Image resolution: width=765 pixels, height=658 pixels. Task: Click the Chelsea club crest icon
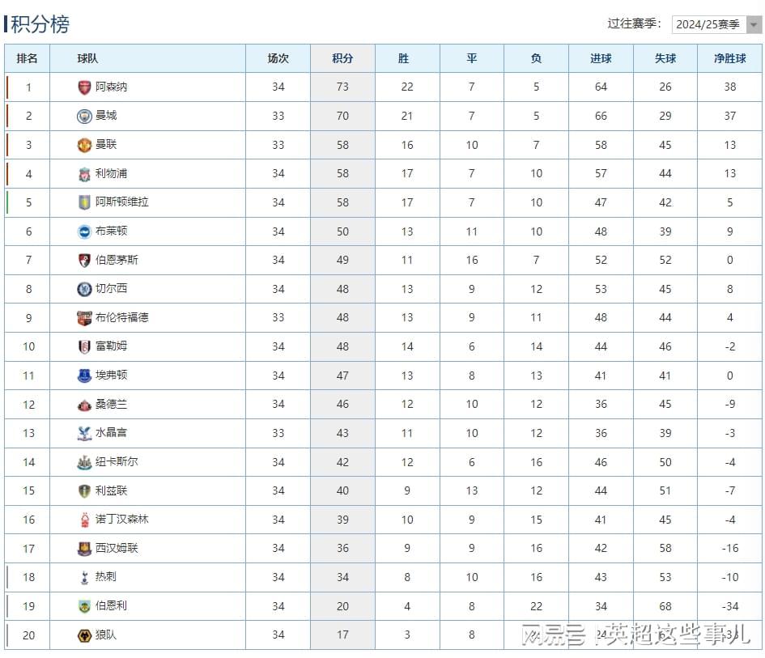(84, 289)
